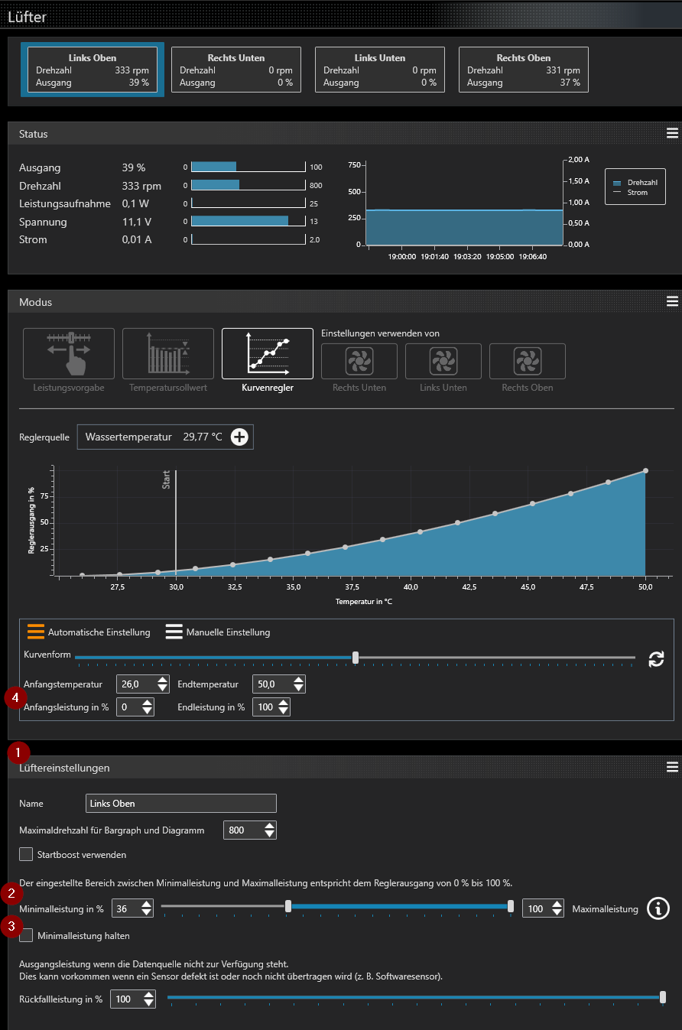Select Automatische Einstellung option

coord(89,632)
